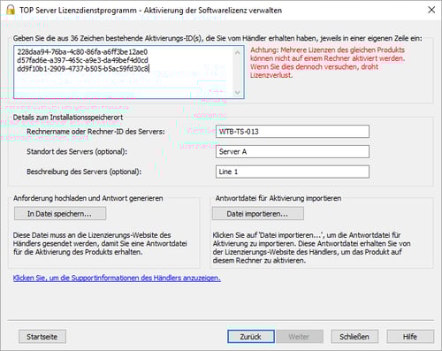Click the 'Klicken Sie auf Datei importieren' description
Image resolution: width=442 pixels, height=351 pixels.
pos(311,248)
